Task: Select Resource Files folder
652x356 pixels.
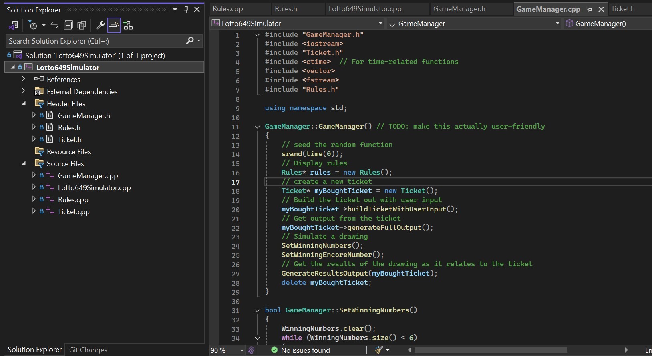Action: pyautogui.click(x=68, y=151)
